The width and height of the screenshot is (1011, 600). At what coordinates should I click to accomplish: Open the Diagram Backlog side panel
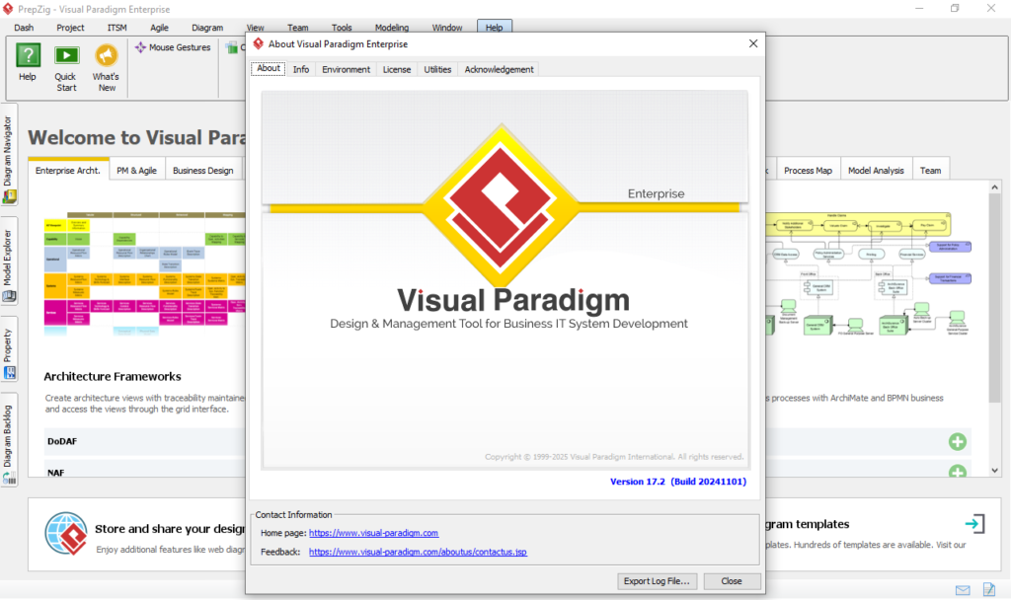(8, 439)
